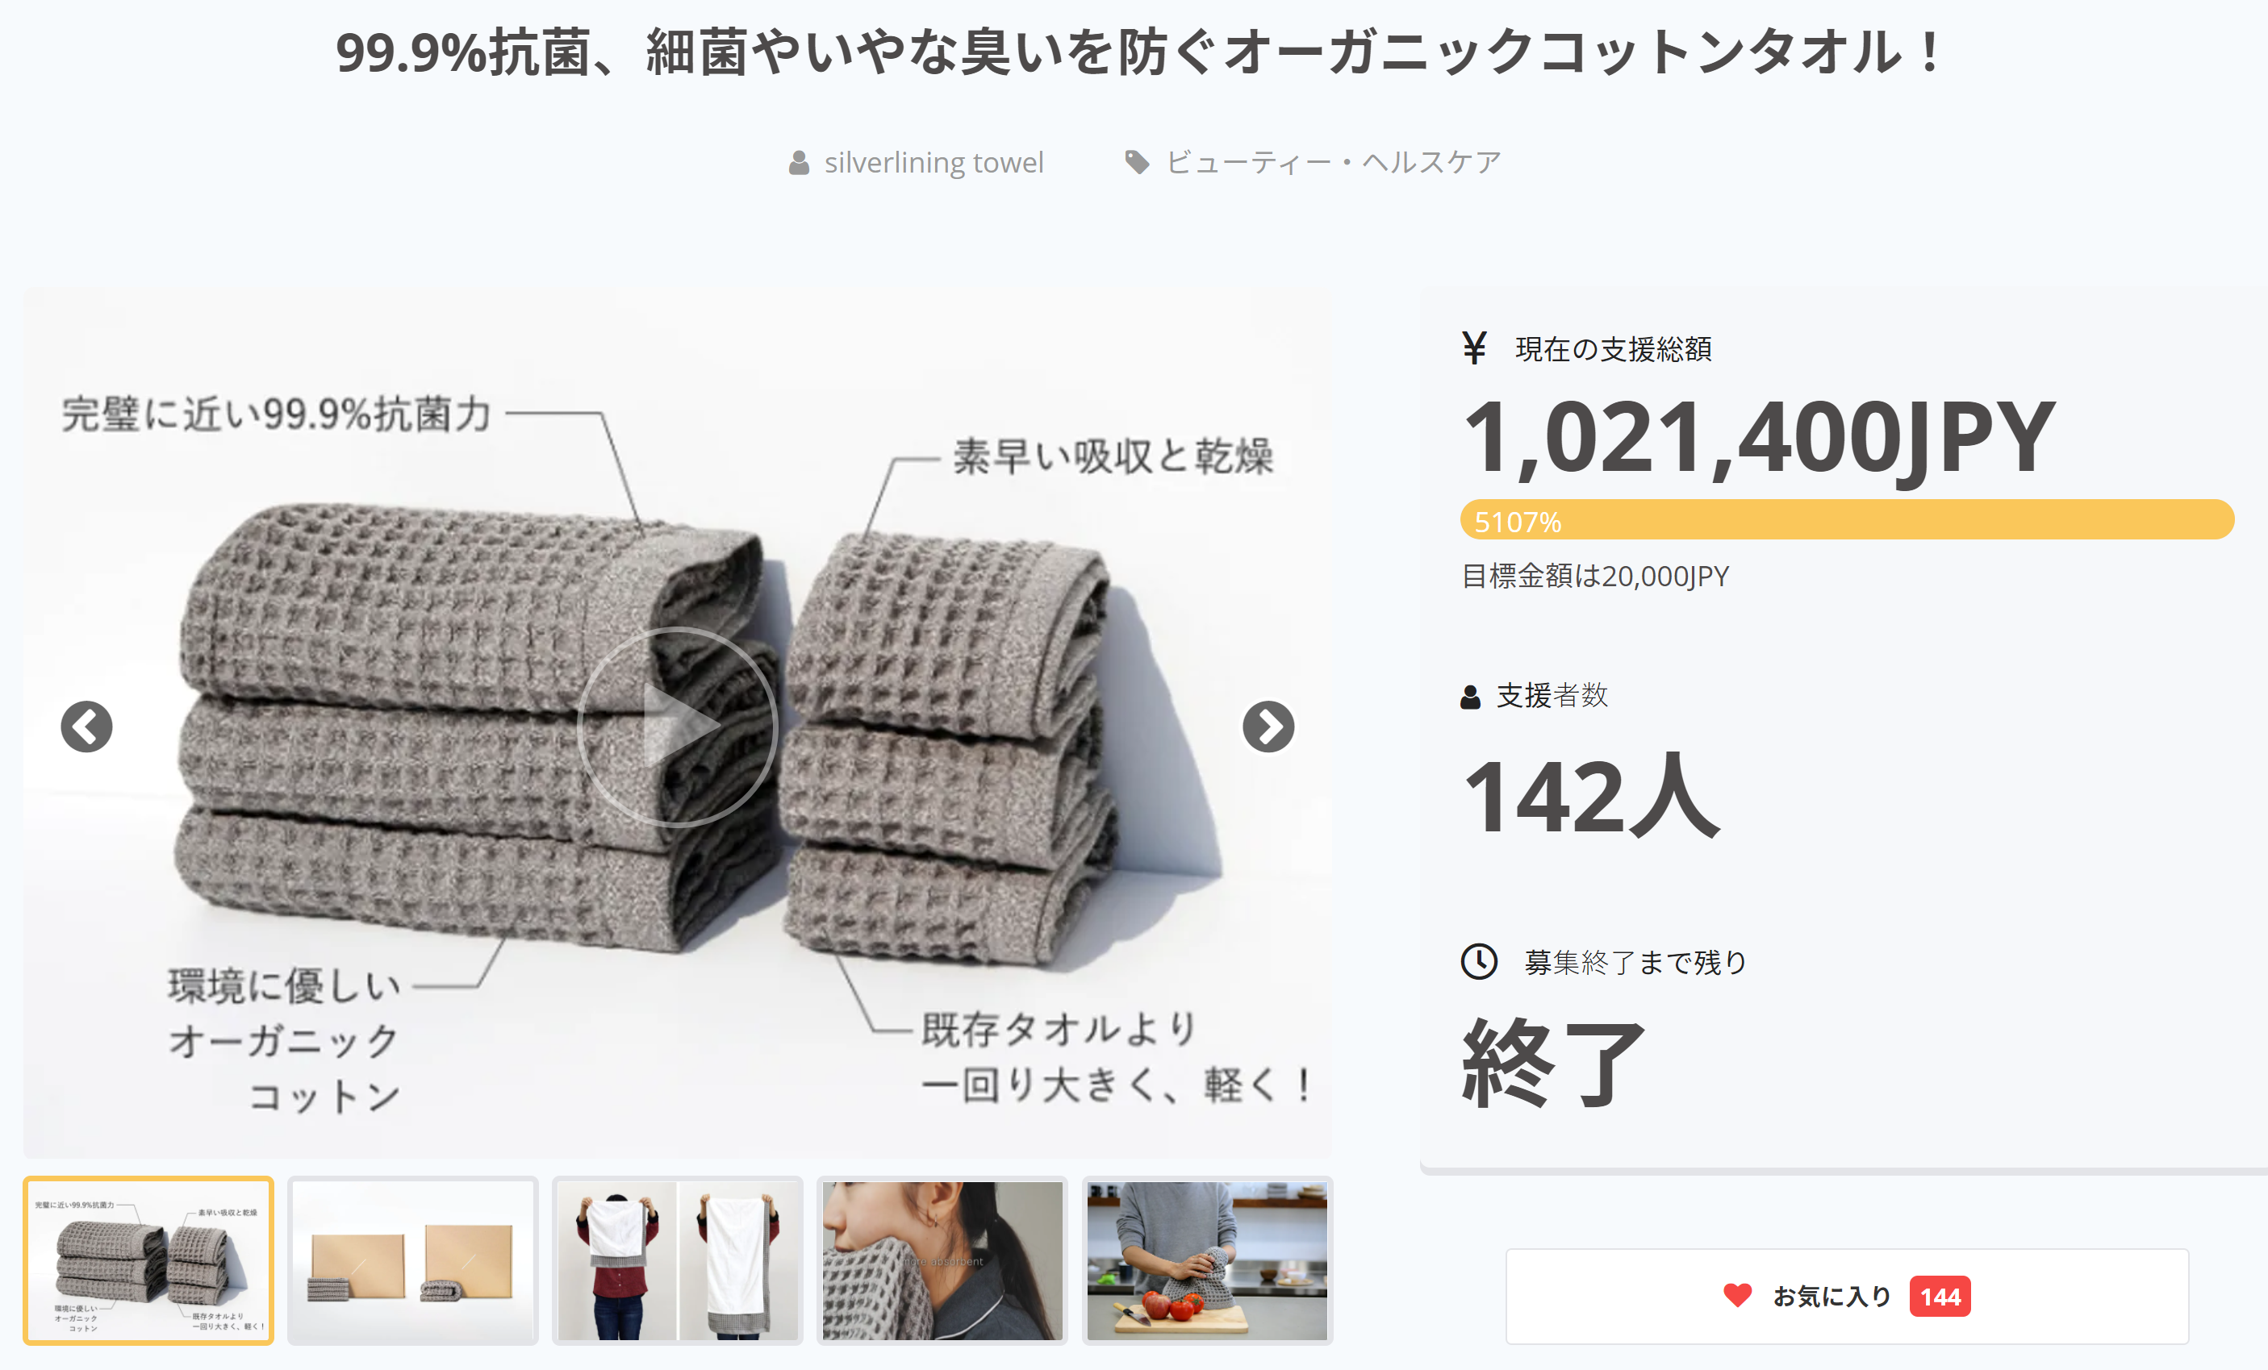Click the 5107% funding progress bar
This screenshot has width=2268, height=1370.
(x=1847, y=521)
